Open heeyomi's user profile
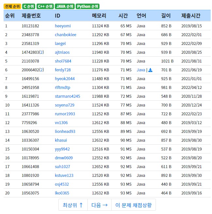 63,26
